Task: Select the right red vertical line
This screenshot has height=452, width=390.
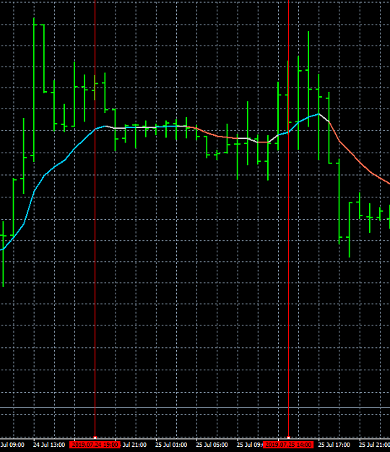Action: point(288,219)
